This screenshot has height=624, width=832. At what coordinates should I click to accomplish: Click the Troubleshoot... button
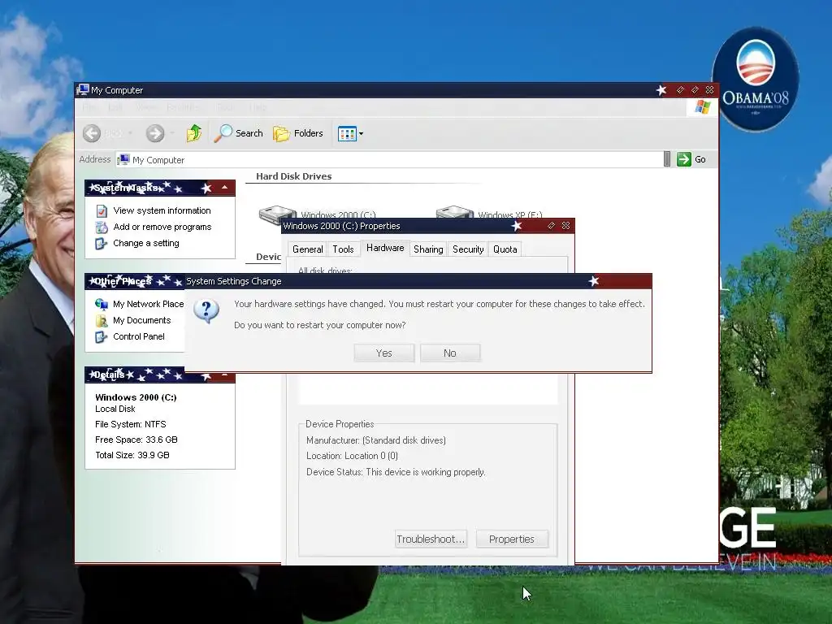point(431,539)
